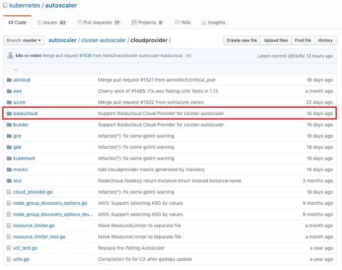Click 'Replace the Polling Autoscaler' commit message

[131, 248]
